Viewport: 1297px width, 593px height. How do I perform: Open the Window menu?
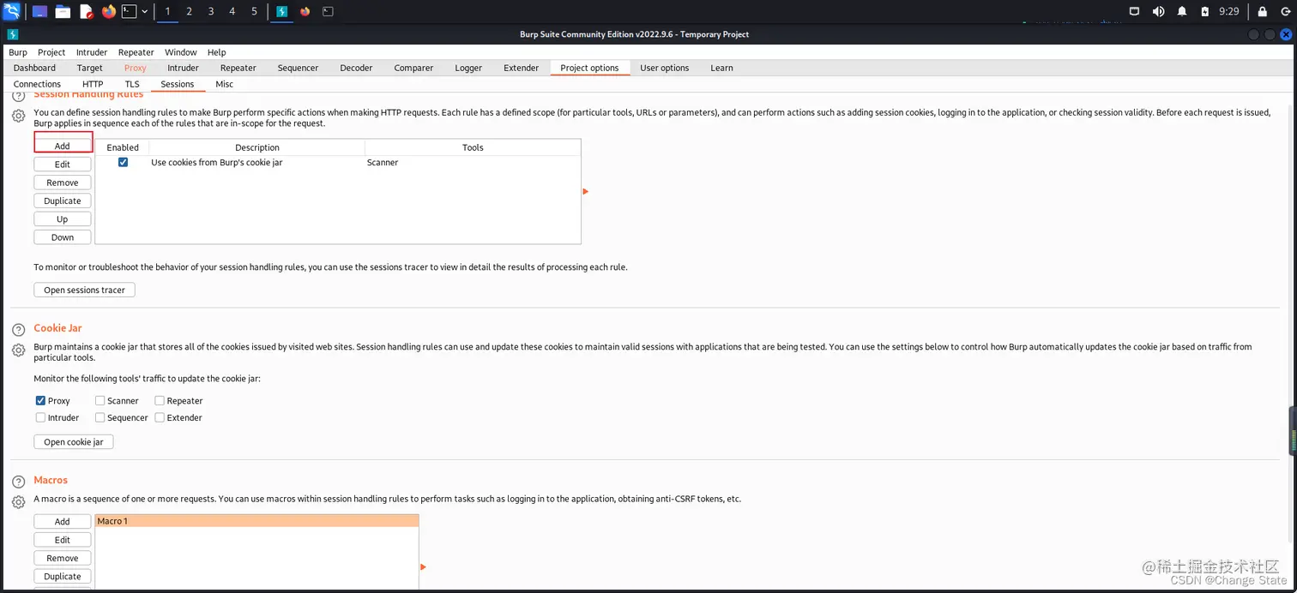[181, 52]
